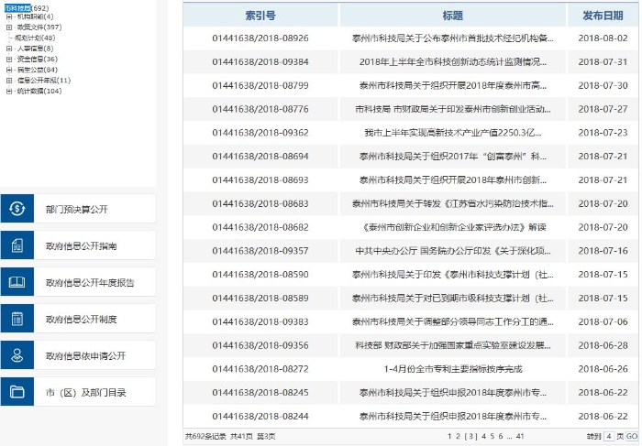Open the 政府信息公开年度报告 book icon
Screen dimensions: 642x446
tap(17, 282)
